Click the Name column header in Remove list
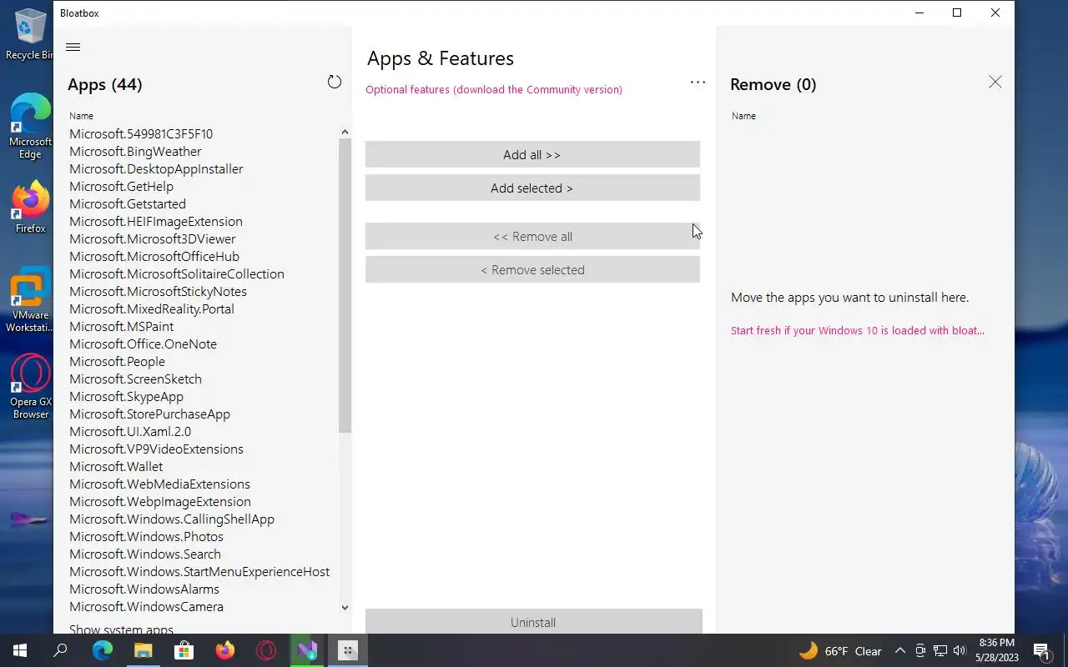Image resolution: width=1068 pixels, height=667 pixels. pyautogui.click(x=743, y=116)
